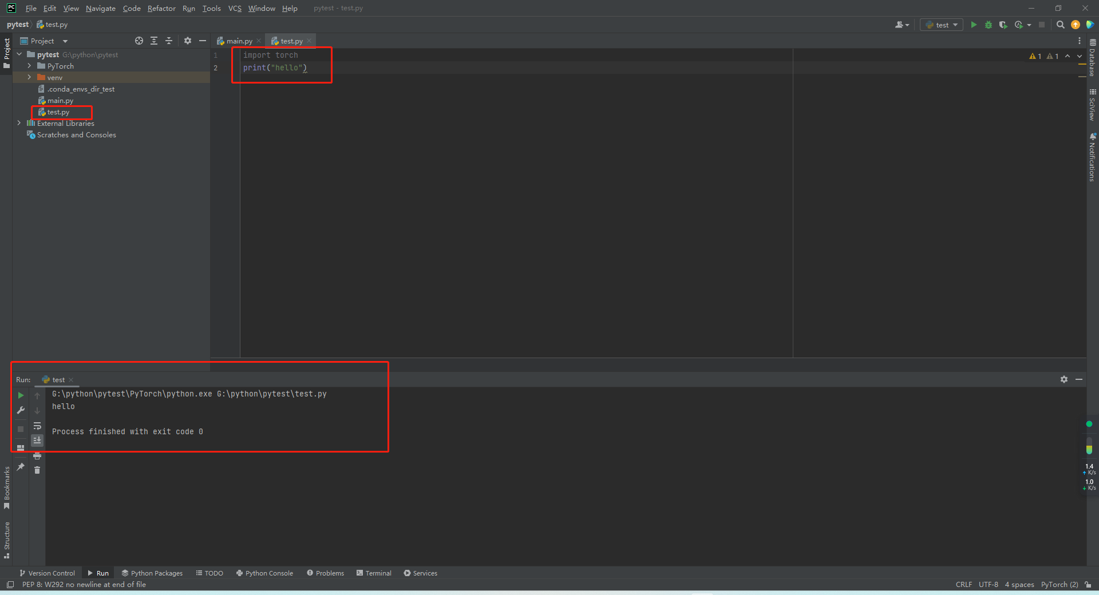Open the Python Packages tool tab
The width and height of the screenshot is (1099, 595).
click(152, 573)
